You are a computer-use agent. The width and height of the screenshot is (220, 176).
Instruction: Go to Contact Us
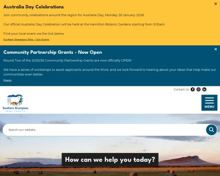pyautogui.click(x=181, y=89)
